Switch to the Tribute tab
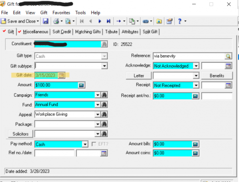This screenshot has width=239, height=182. tap(111, 32)
